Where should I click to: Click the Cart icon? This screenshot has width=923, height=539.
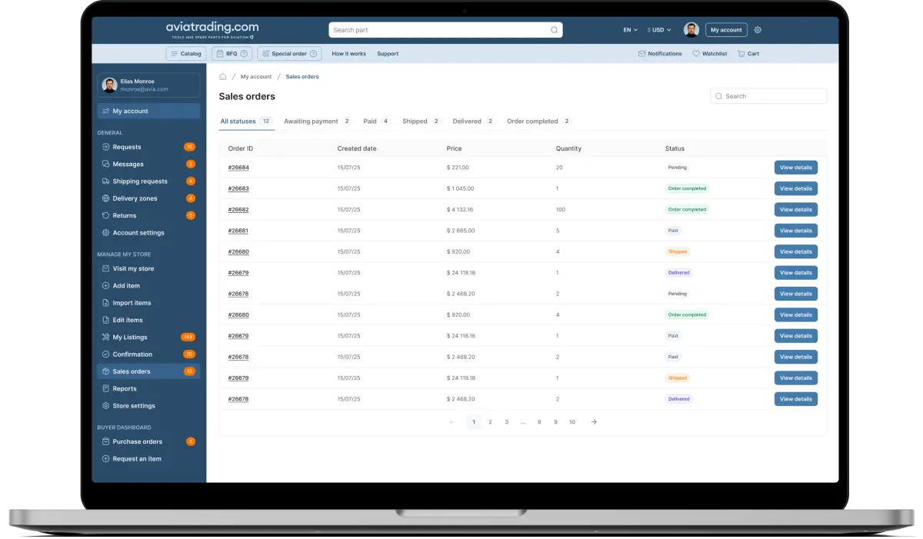click(x=741, y=54)
